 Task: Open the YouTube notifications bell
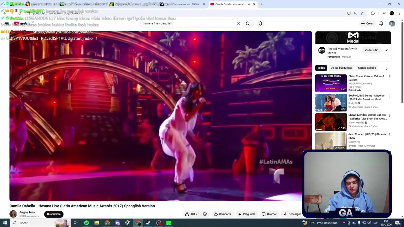[381, 23]
